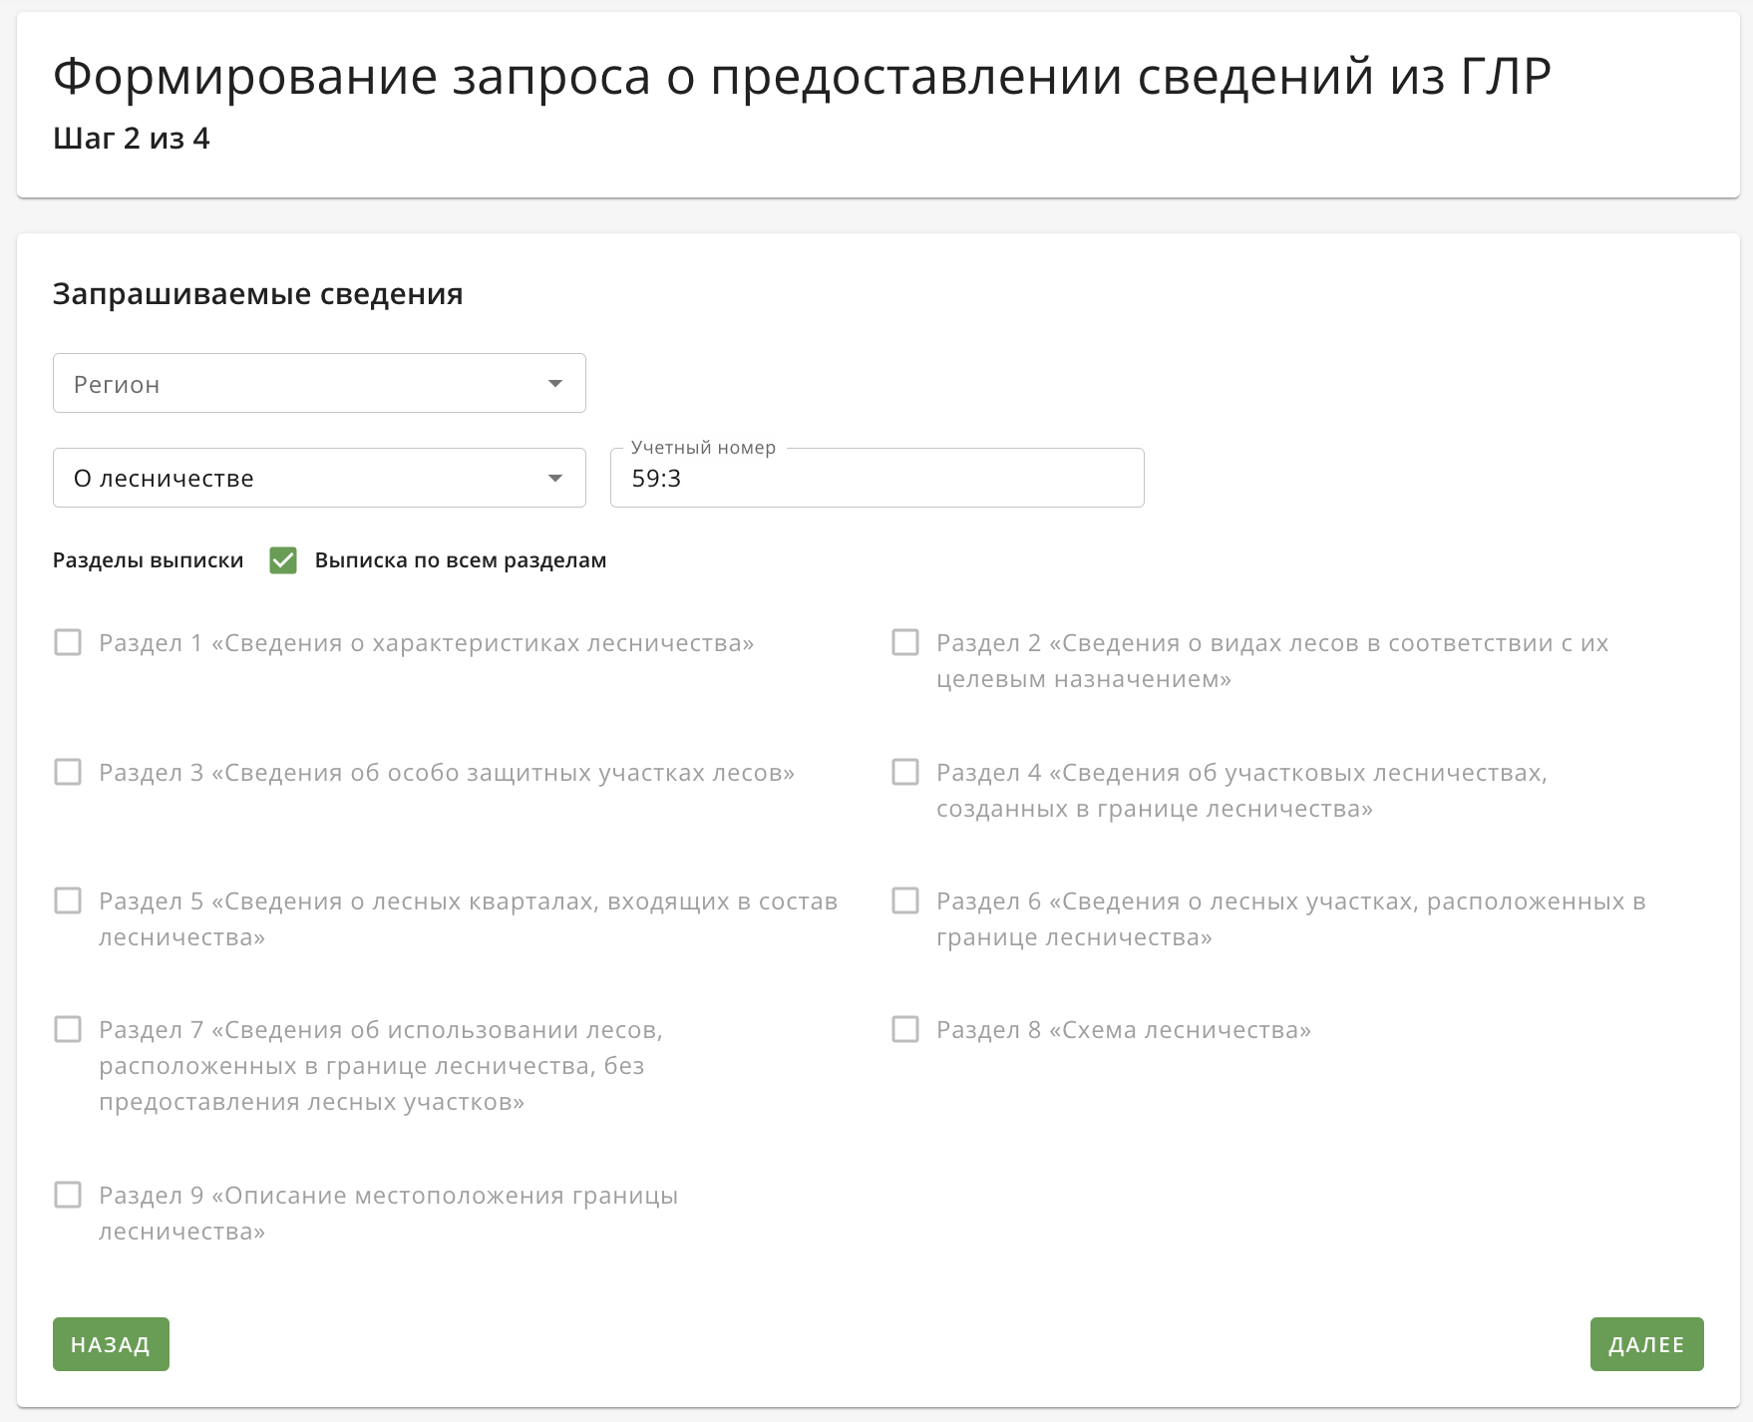Check Раздел 2 виды лесов checkbox
The height and width of the screenshot is (1422, 1753).
[905, 642]
